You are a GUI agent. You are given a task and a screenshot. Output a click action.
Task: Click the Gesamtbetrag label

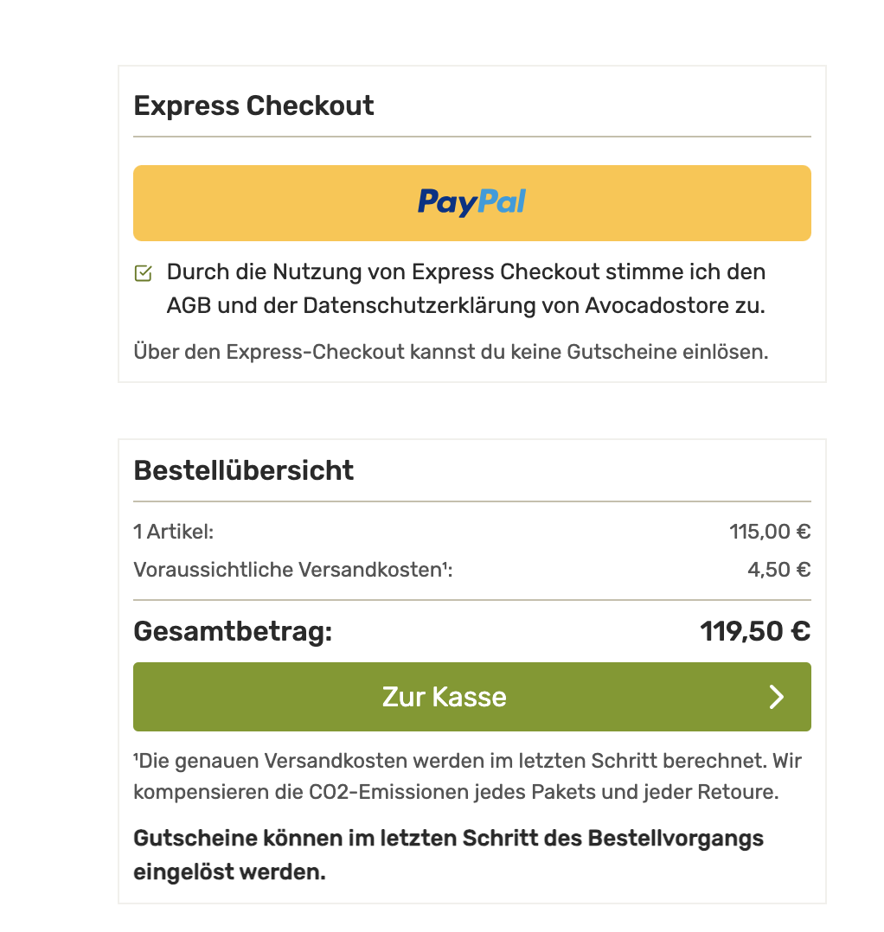click(x=233, y=631)
